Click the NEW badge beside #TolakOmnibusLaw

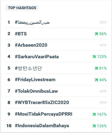tap(103, 91)
